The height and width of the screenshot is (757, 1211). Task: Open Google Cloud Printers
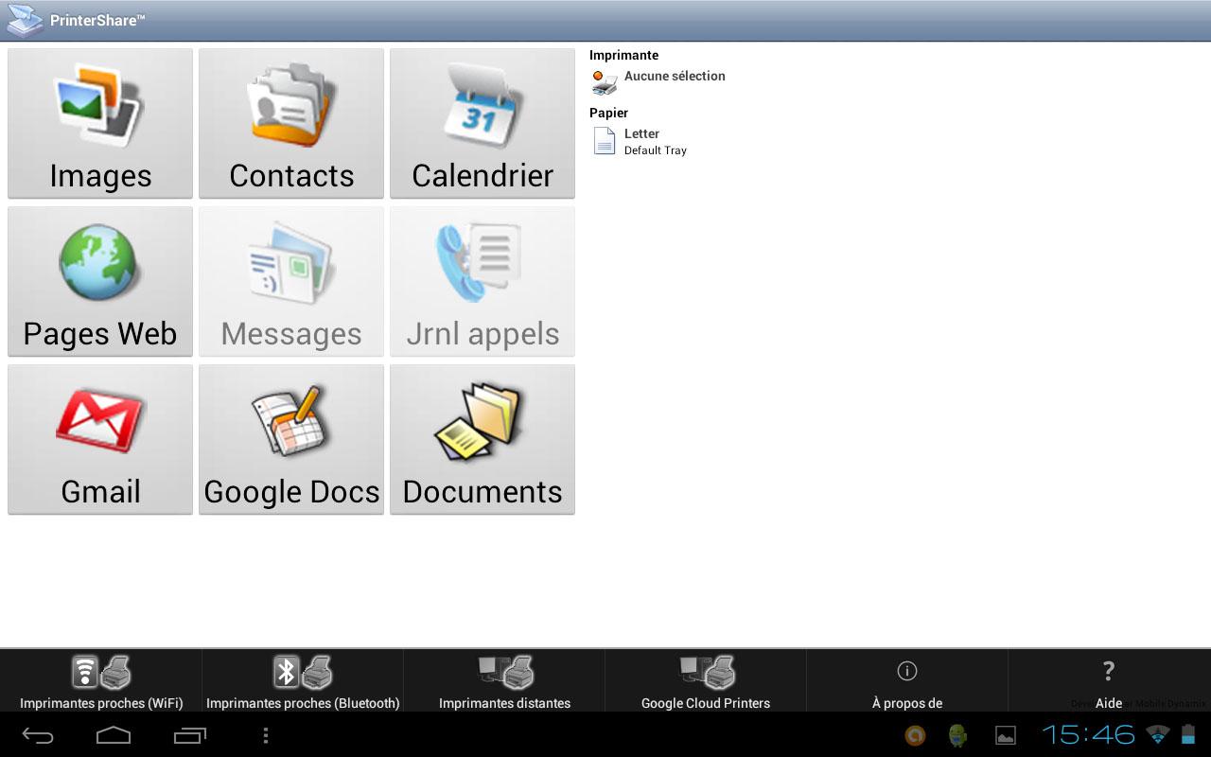(706, 681)
